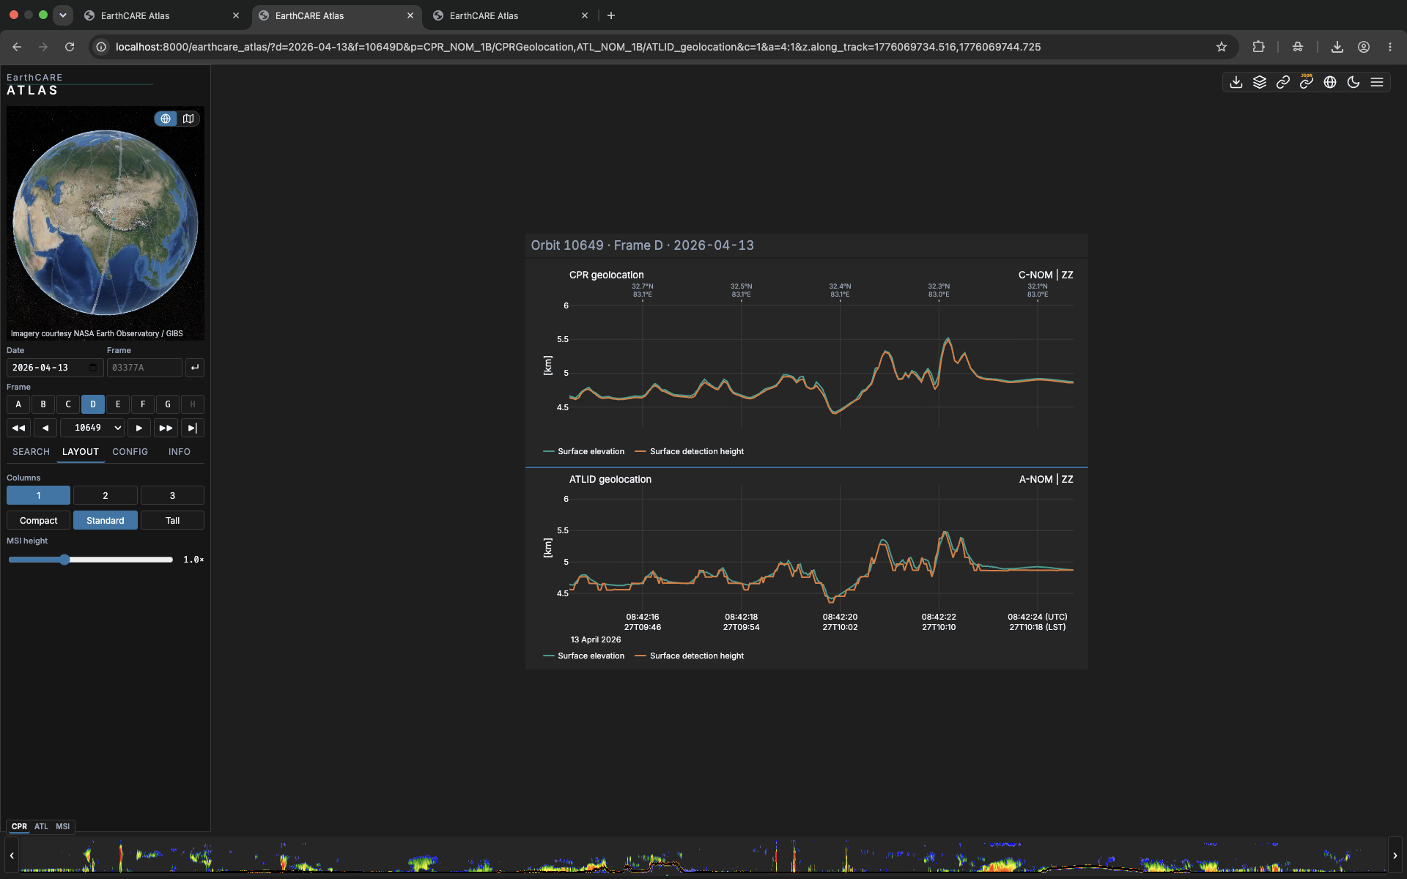
Task: Select frame C
Action: click(68, 404)
